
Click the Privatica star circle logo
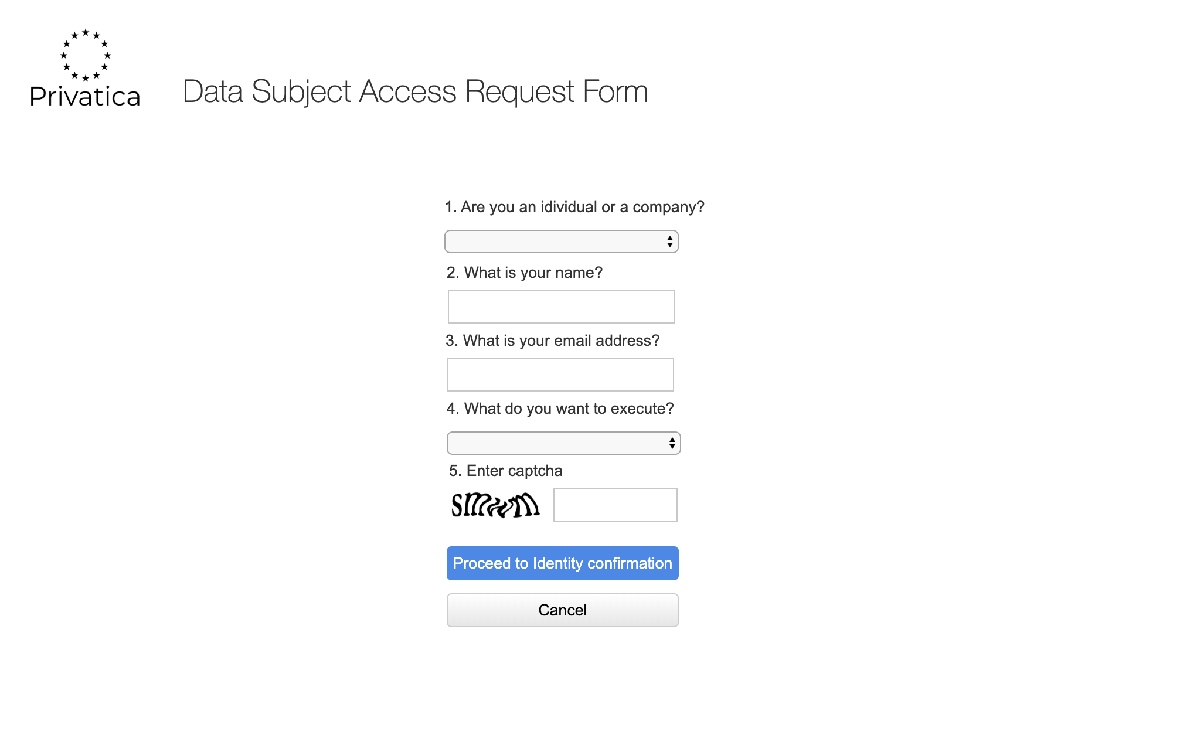click(x=86, y=55)
